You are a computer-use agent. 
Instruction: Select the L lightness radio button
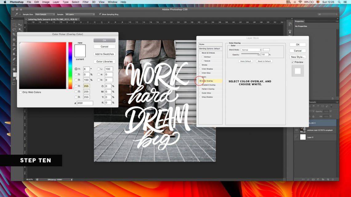[99, 69]
